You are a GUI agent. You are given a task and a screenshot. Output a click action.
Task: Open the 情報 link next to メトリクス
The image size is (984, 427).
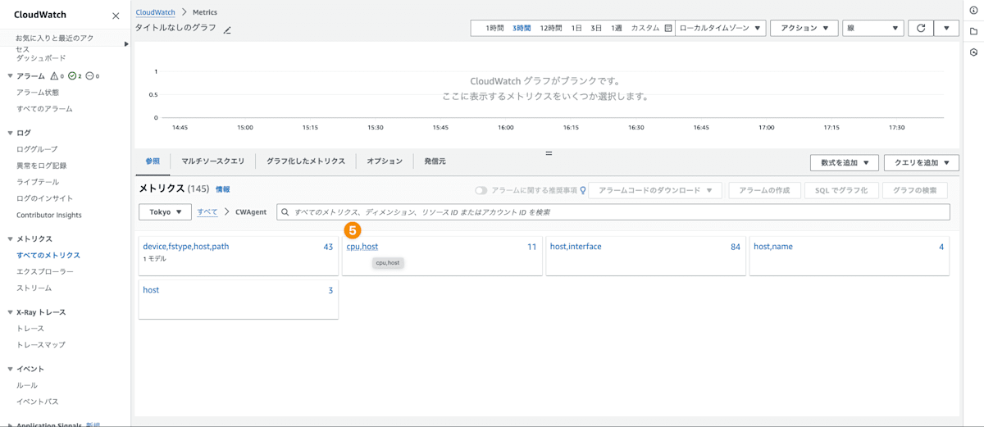(223, 189)
